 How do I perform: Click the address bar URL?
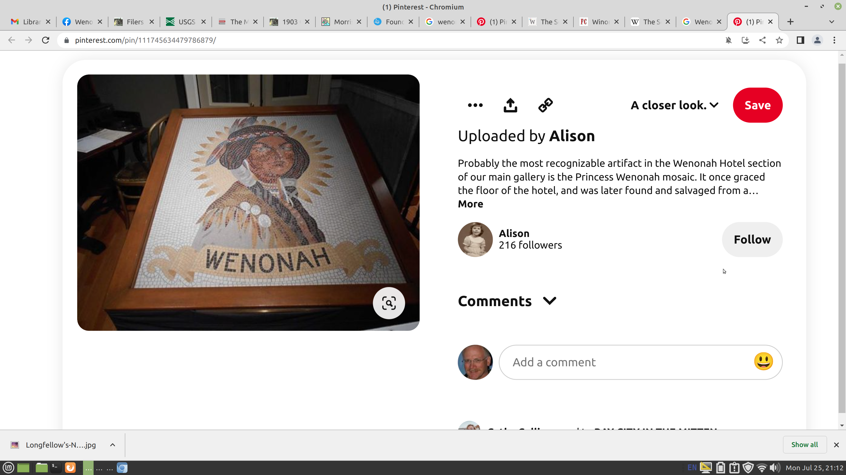coord(145,40)
